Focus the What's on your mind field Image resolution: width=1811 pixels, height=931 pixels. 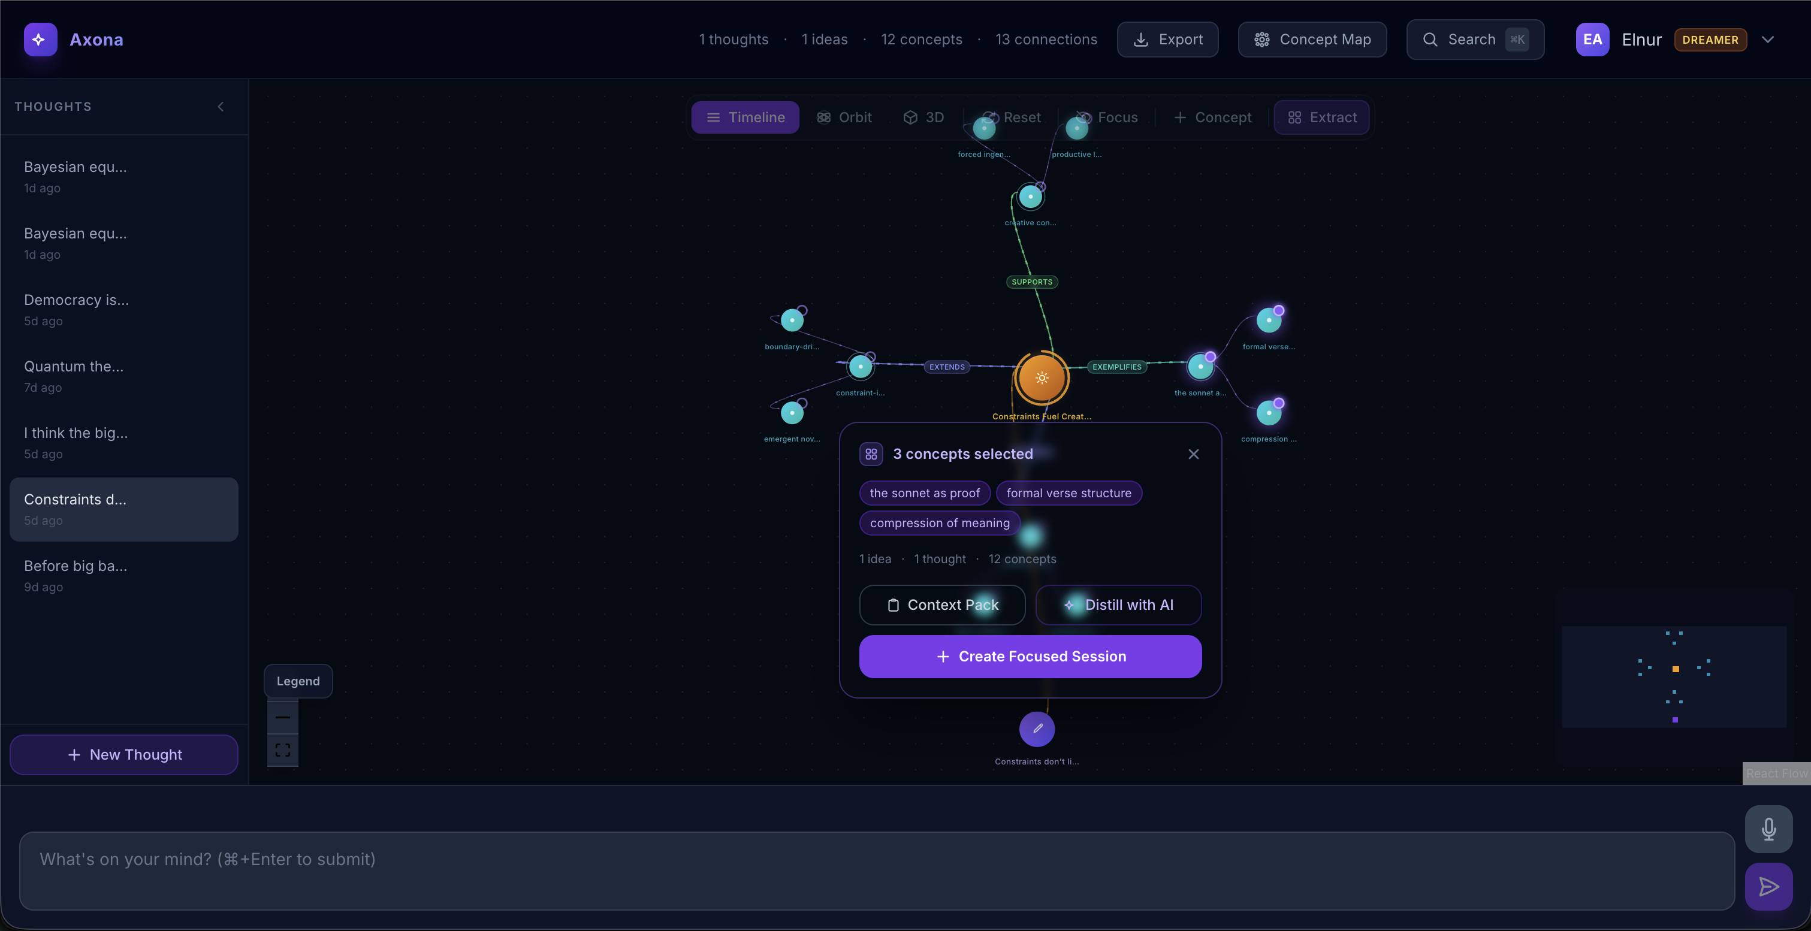pyautogui.click(x=877, y=871)
